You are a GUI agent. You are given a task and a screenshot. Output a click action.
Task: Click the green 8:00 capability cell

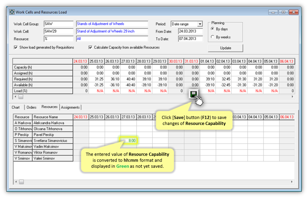pos(128,141)
